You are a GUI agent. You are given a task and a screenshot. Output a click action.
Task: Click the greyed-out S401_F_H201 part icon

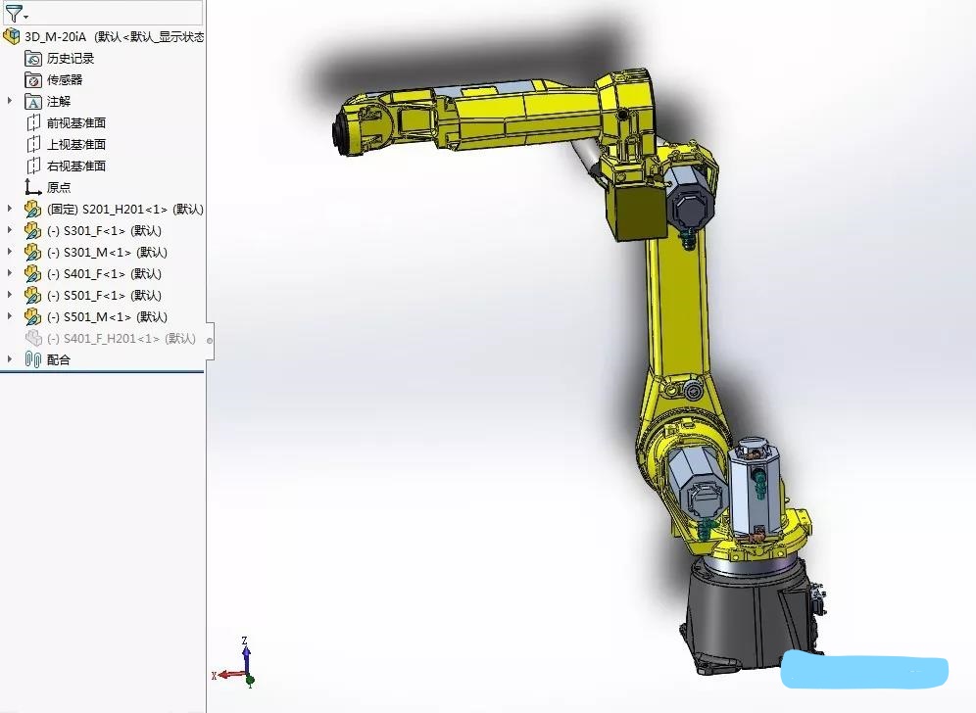pyautogui.click(x=33, y=339)
